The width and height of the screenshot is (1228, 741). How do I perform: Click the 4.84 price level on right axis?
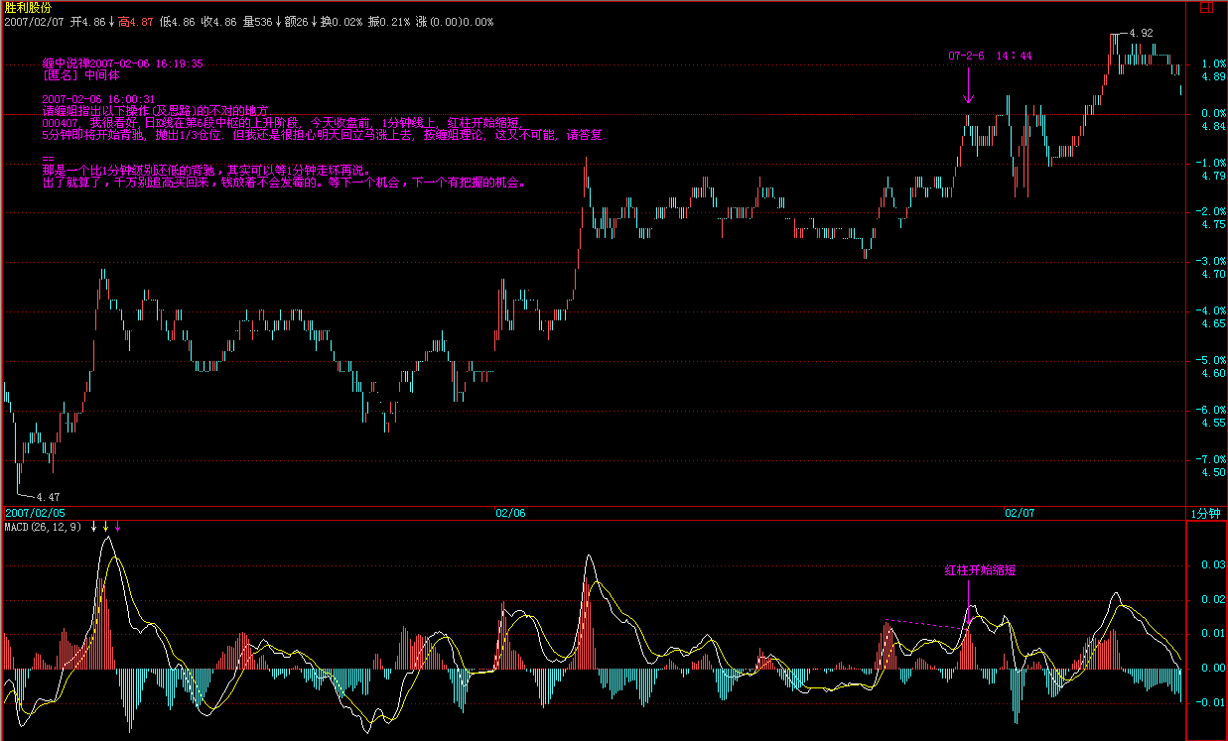(1212, 127)
